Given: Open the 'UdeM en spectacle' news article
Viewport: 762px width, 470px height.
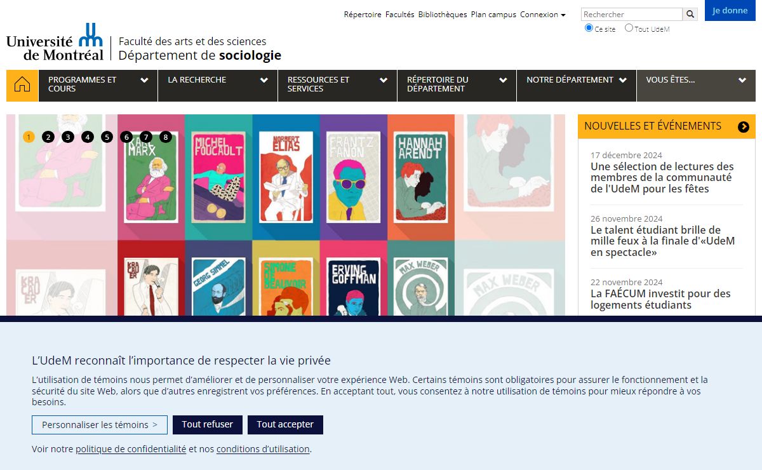Looking at the screenshot, I should 662,241.
